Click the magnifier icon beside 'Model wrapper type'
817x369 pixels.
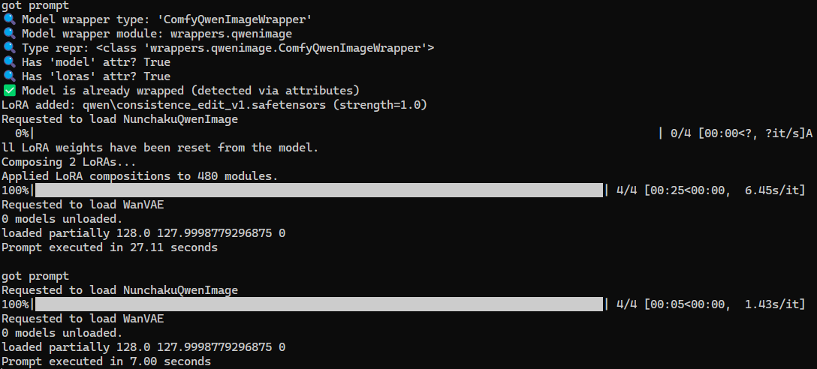click(9, 19)
